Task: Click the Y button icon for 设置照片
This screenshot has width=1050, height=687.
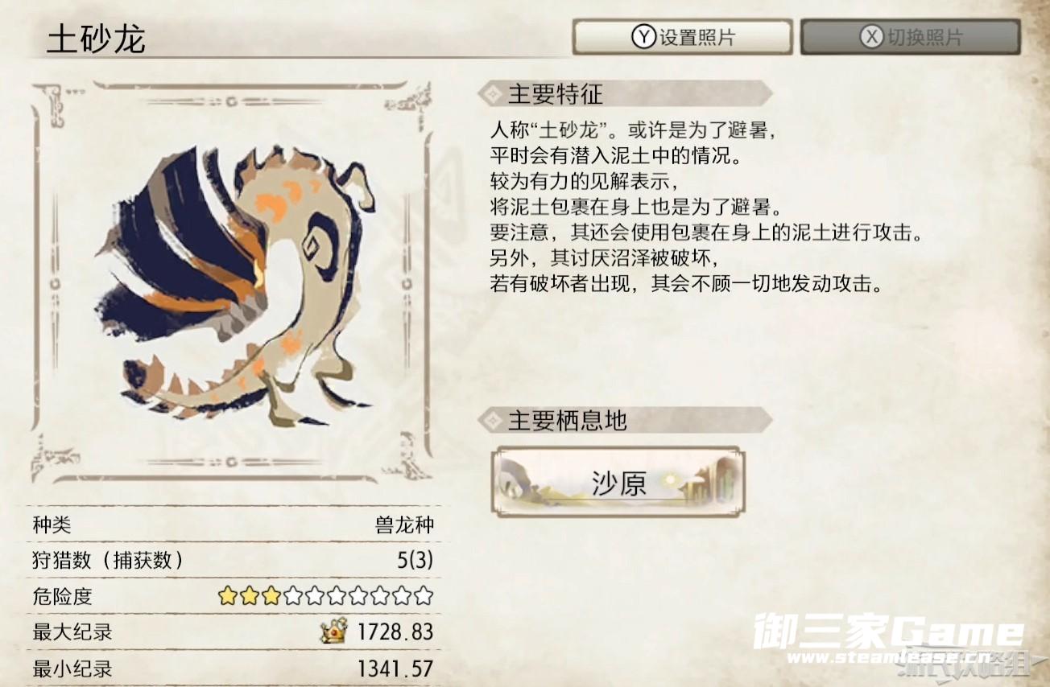Action: 643,37
